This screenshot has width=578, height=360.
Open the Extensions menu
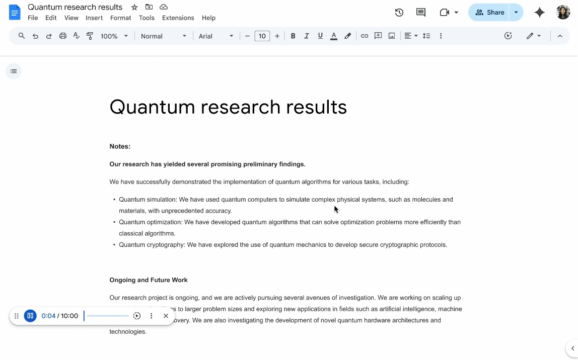point(178,18)
